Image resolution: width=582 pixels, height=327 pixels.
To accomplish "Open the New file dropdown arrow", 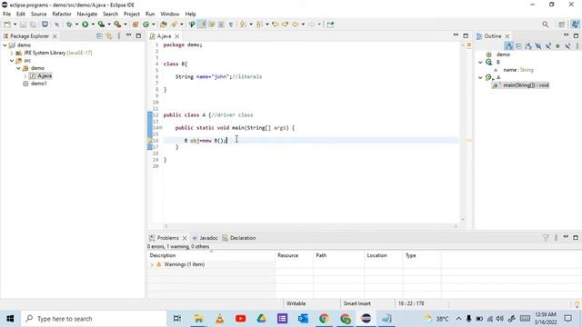I will (15, 25).
